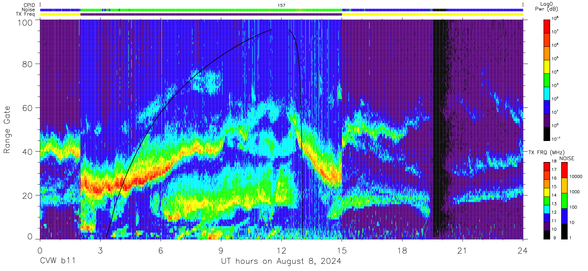
Task: Click y-axis tick label '60'
Action: 28,108
